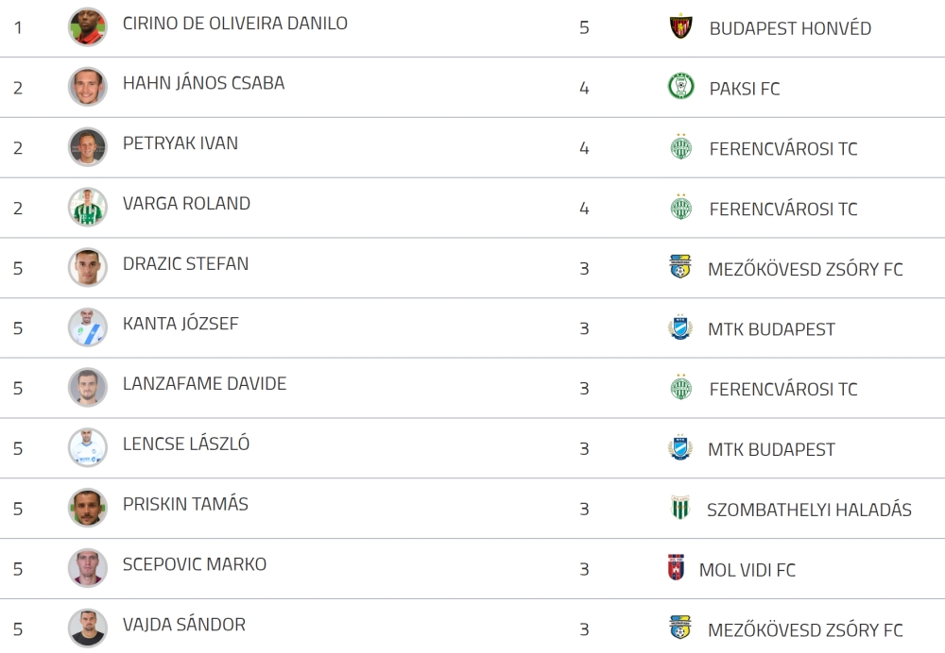Image resolution: width=945 pixels, height=653 pixels.
Task: Go to Lanzafame Davide's name link
Action: click(204, 384)
